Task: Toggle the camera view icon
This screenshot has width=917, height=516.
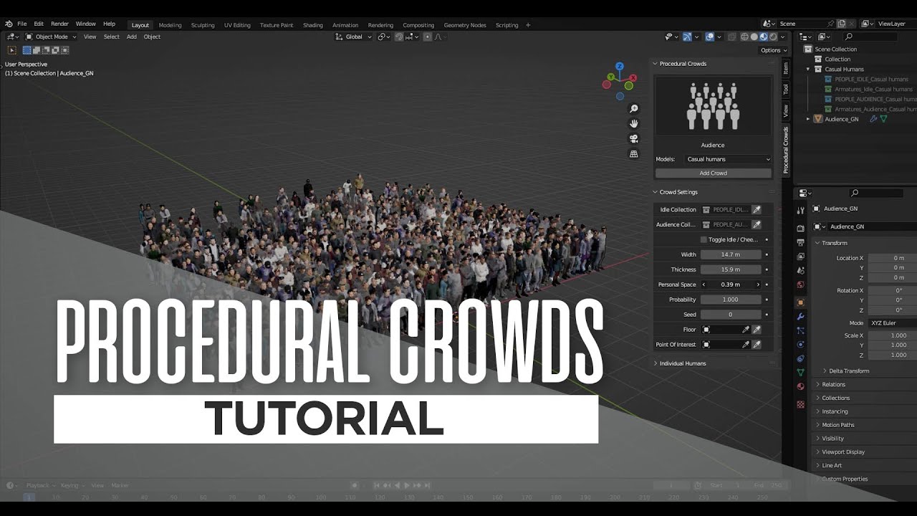Action: click(x=633, y=139)
